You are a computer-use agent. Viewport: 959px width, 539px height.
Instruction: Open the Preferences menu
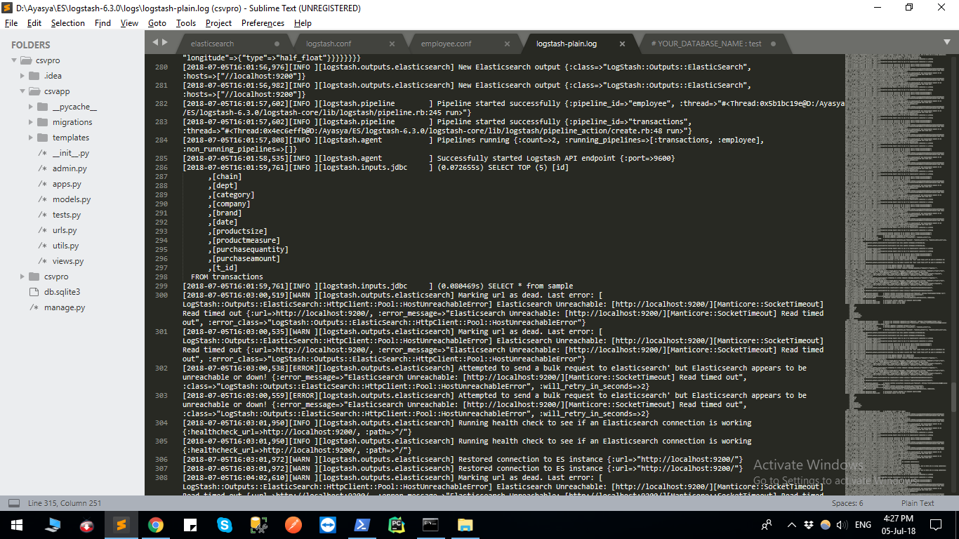(x=263, y=23)
